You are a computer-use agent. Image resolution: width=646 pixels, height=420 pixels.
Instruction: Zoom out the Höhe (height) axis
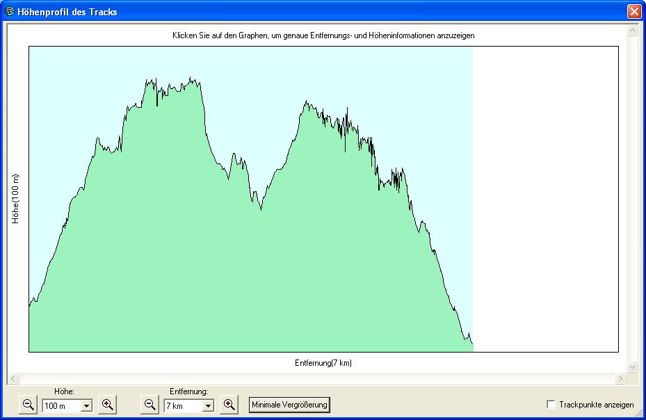pyautogui.click(x=29, y=405)
